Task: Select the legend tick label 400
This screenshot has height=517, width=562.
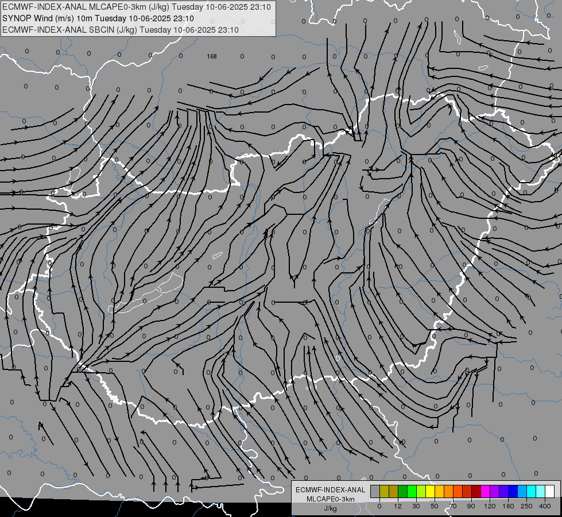Action: (545, 506)
